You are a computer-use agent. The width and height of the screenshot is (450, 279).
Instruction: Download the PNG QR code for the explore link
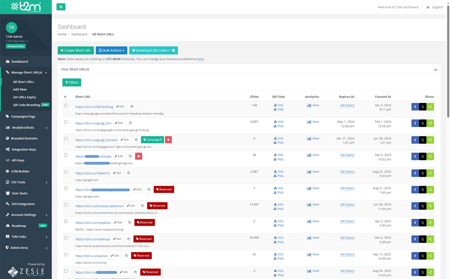[278, 258]
